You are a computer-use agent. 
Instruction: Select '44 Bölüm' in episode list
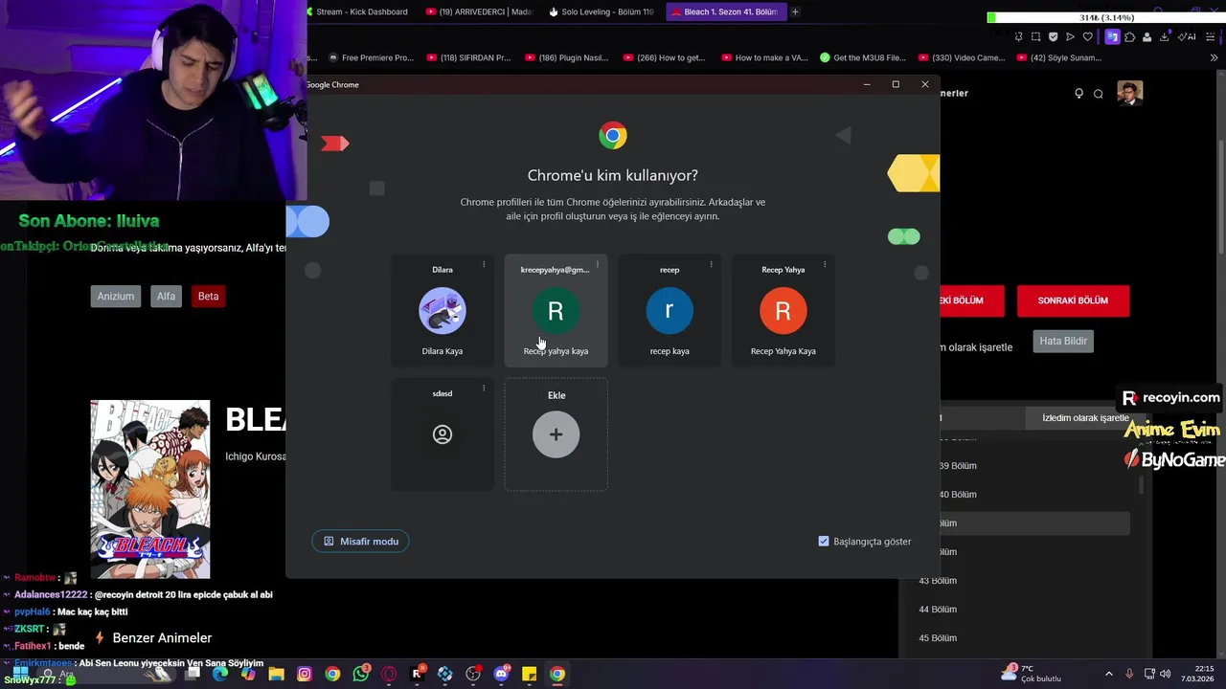pos(938,610)
